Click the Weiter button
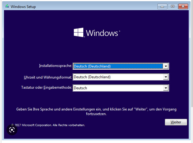 [176, 122]
